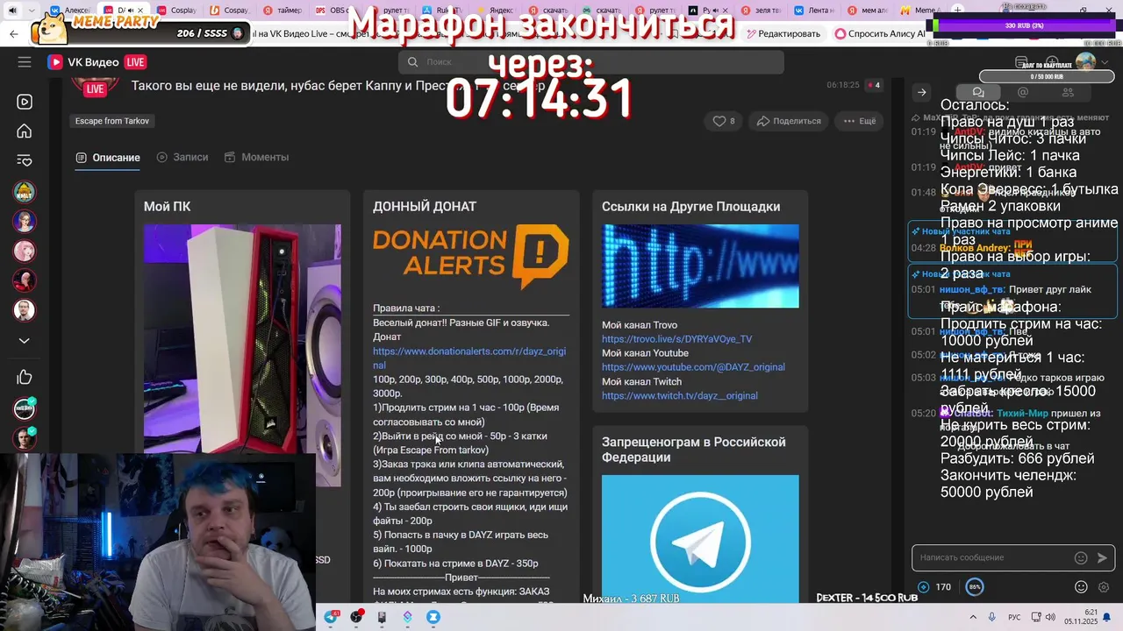Open the notifications bell in taskbar
1123x631 pixels.
click(x=1107, y=617)
